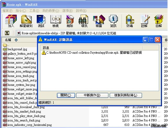Click the View (檢視) toolbar icon
Viewport: 168px width, 128px height.
pos(55,21)
